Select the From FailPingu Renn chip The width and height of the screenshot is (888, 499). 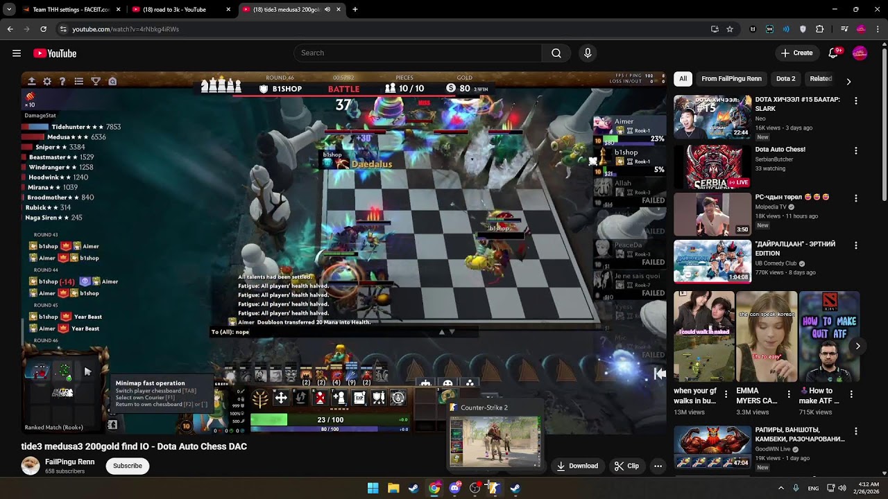(731, 79)
